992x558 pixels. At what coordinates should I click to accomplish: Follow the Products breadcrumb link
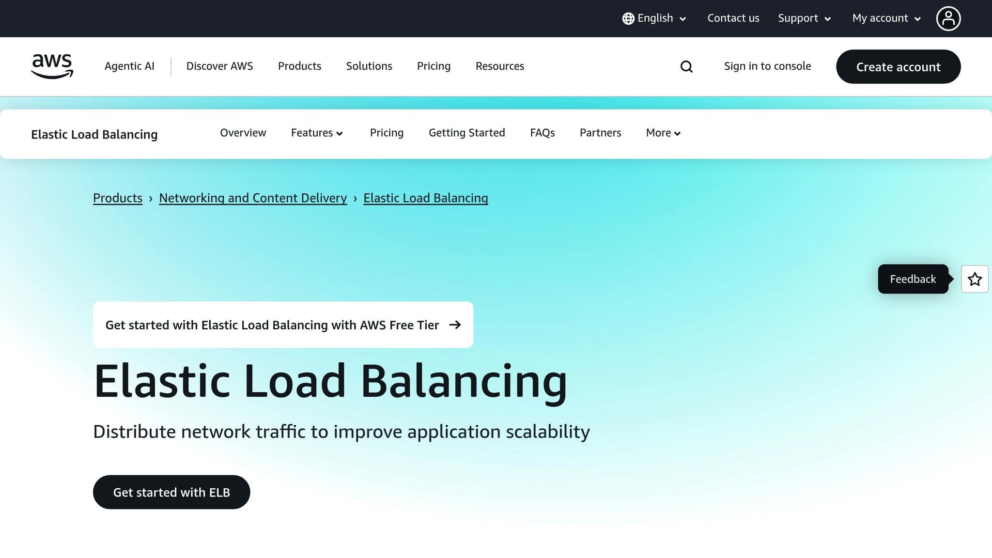(x=118, y=198)
